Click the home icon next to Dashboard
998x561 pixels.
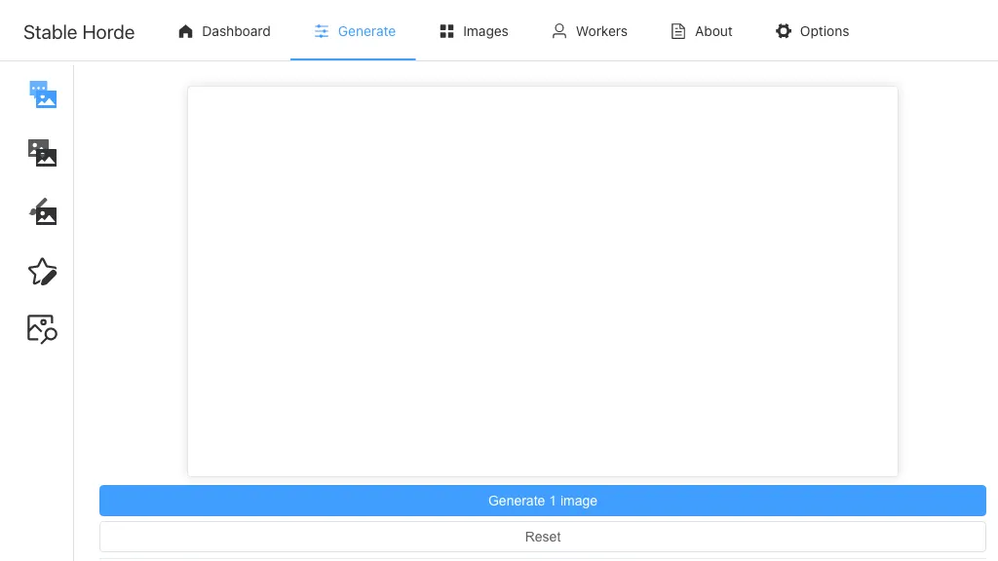click(x=185, y=30)
